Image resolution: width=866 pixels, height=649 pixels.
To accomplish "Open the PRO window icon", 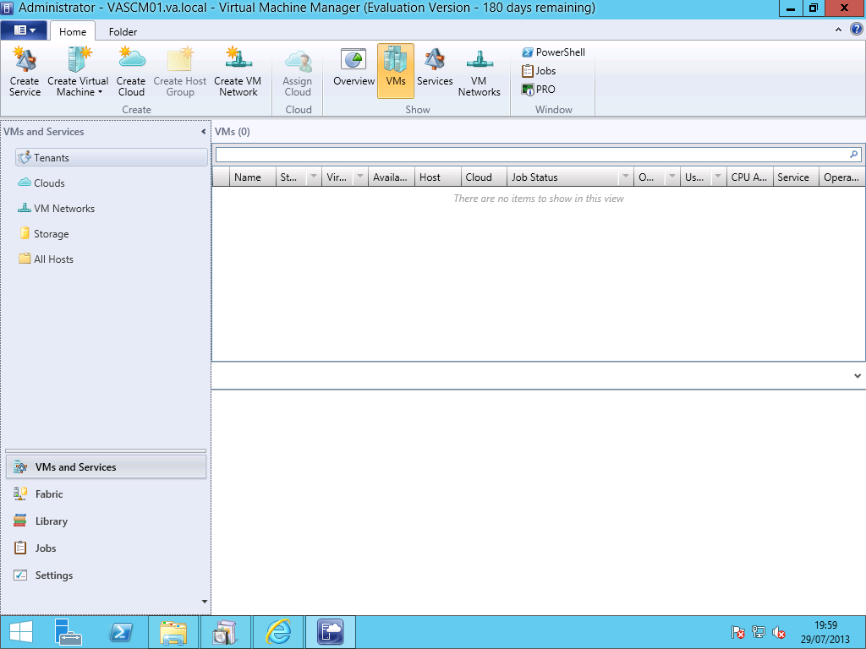I will coord(538,89).
